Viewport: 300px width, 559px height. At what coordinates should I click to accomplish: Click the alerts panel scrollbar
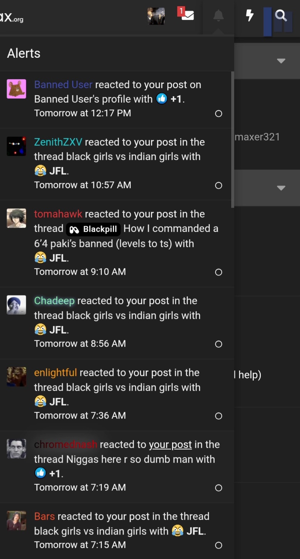click(232, 139)
